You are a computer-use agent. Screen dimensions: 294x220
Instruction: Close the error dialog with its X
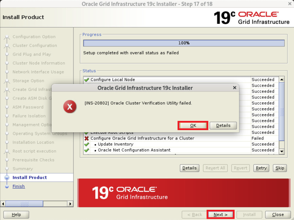234,88
